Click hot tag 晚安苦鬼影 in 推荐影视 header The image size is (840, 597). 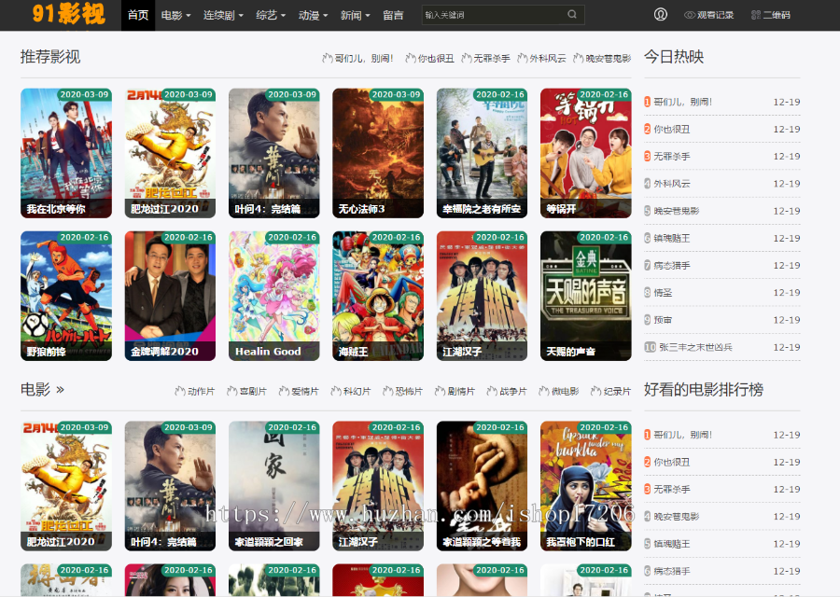602,59
